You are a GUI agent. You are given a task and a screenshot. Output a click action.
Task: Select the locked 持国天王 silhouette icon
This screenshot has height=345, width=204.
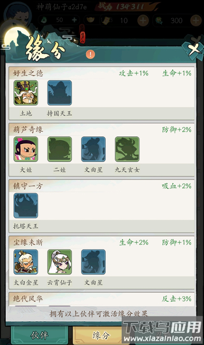pos(59,93)
